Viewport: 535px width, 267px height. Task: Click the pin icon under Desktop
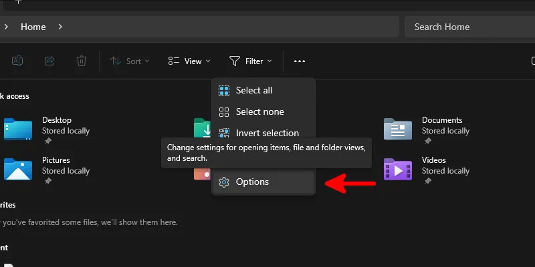[48, 141]
